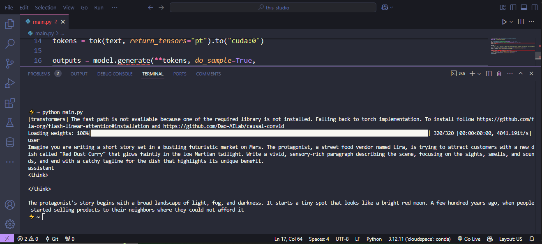
Task: Select the Terminal panel tab
Action: coord(153,74)
